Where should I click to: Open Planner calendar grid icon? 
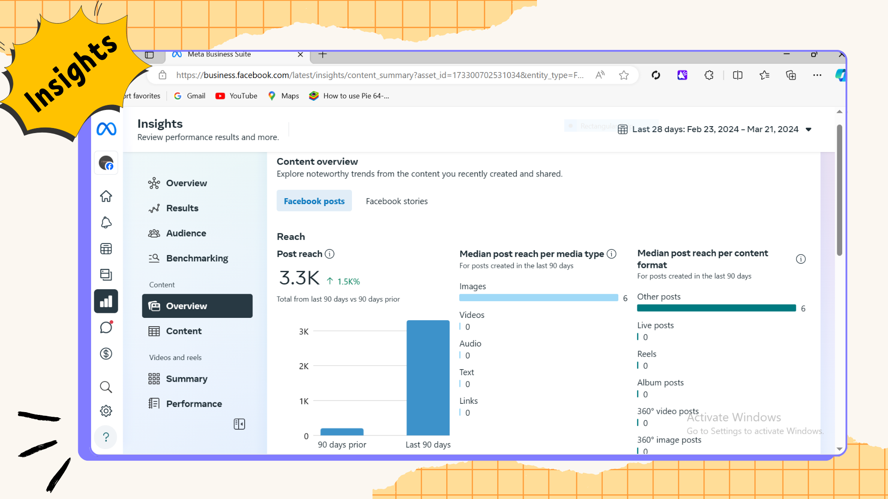pos(106,249)
